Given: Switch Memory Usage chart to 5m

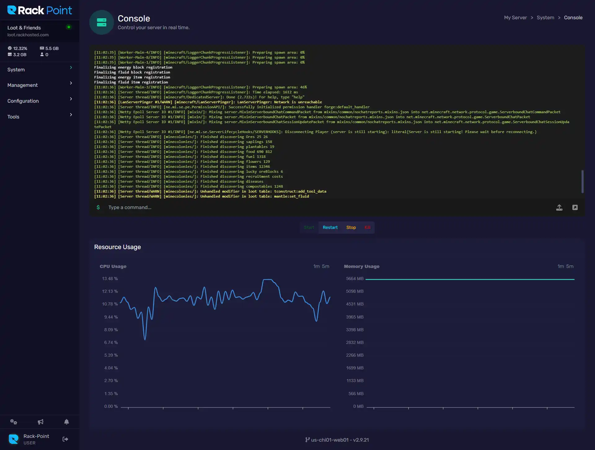Looking at the screenshot, I should point(570,266).
